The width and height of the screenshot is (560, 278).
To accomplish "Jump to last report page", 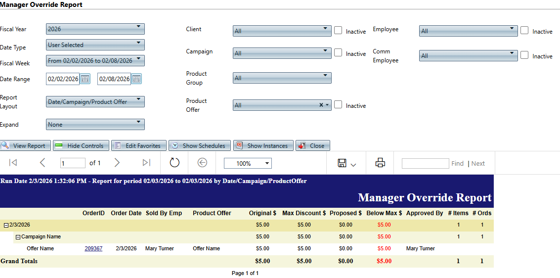I will pyautogui.click(x=146, y=163).
